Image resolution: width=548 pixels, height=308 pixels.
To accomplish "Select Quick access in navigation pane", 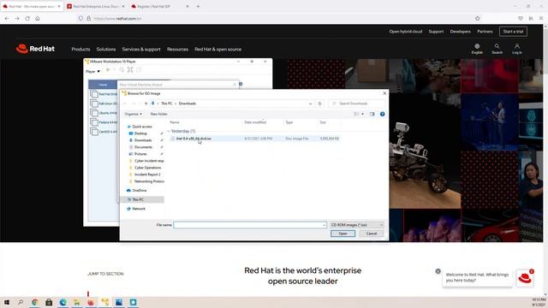I will pos(142,127).
